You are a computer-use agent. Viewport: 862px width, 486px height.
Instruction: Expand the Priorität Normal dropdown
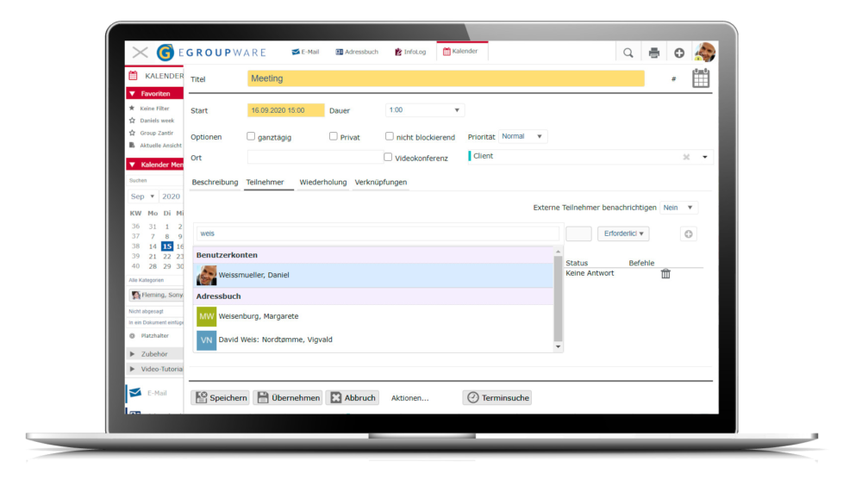point(523,136)
